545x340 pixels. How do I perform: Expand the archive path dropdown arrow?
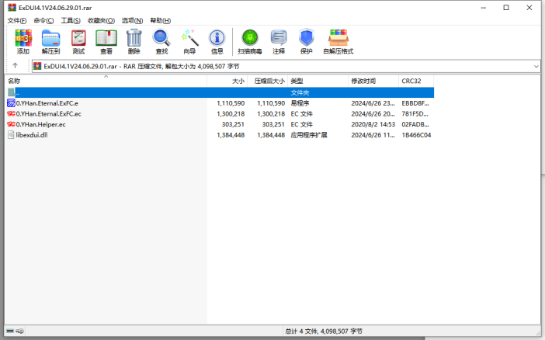click(536, 67)
